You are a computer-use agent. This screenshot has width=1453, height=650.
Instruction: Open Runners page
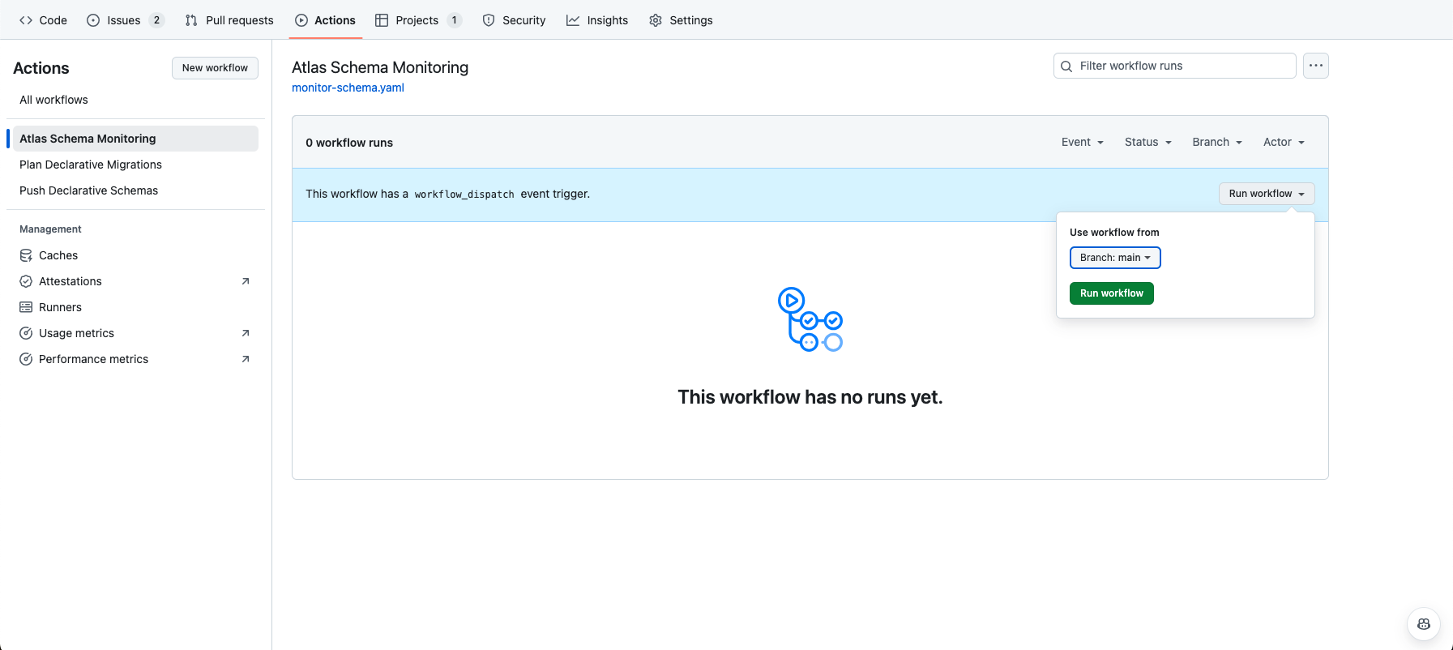click(x=135, y=307)
